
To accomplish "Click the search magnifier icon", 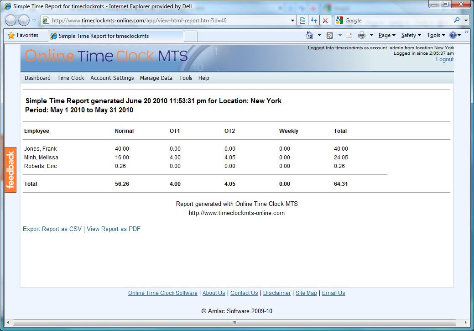I will 457,20.
